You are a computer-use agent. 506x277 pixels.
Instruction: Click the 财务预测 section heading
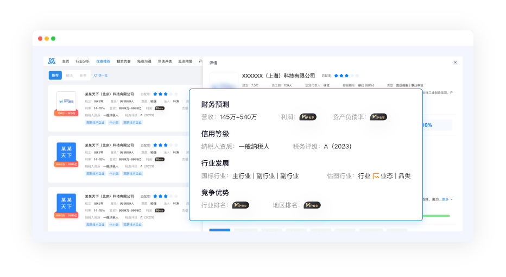(x=215, y=104)
